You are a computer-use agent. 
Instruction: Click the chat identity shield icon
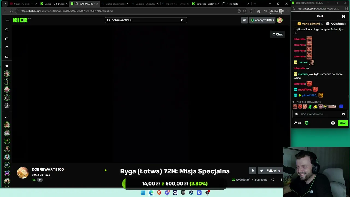coord(297,114)
